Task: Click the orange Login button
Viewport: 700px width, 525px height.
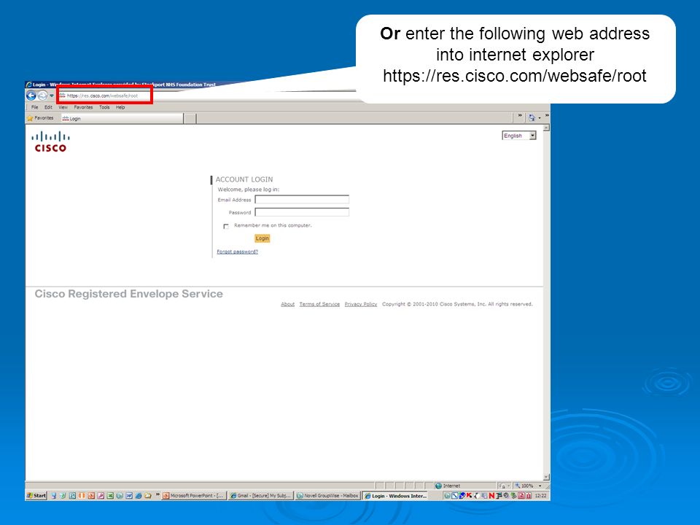Action: coord(262,238)
